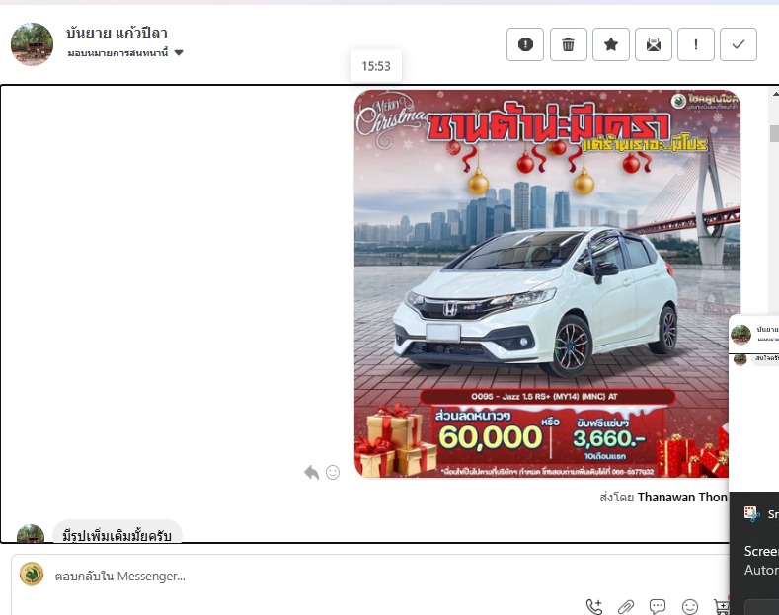Click the 15:53 timestamp label
The width and height of the screenshot is (779, 615).
[x=376, y=66]
